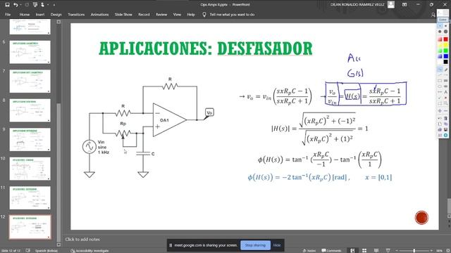The height and width of the screenshot is (253, 451).
Task: Start presentation from beginning icon in quick access
Action: click(35, 5)
